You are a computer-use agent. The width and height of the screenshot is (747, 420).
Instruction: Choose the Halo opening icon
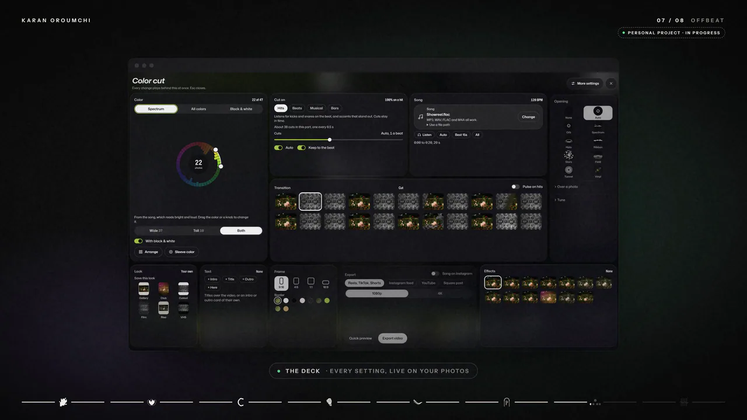pyautogui.click(x=568, y=141)
